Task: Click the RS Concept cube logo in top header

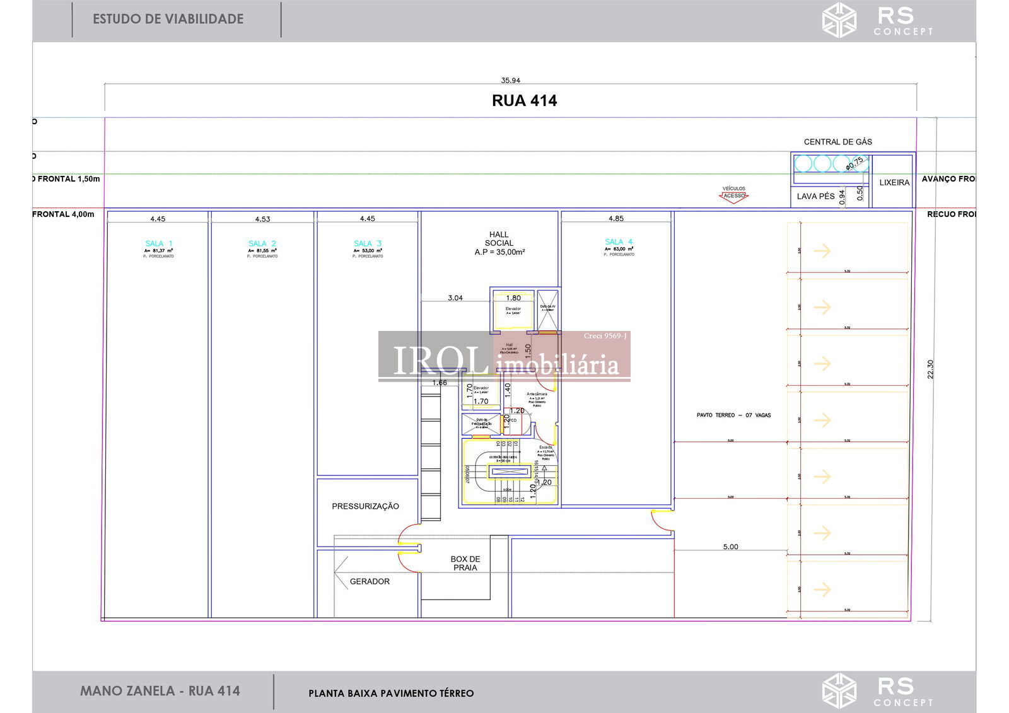Action: tap(839, 20)
